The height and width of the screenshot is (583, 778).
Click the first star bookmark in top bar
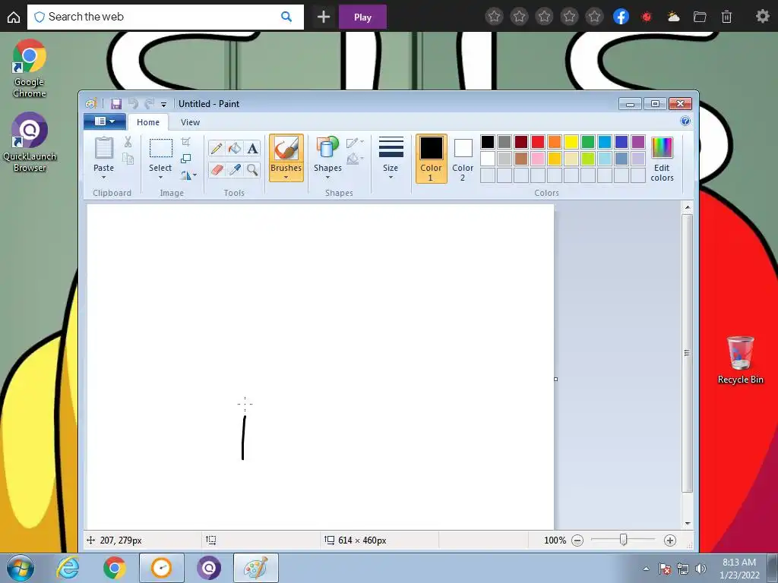click(494, 17)
